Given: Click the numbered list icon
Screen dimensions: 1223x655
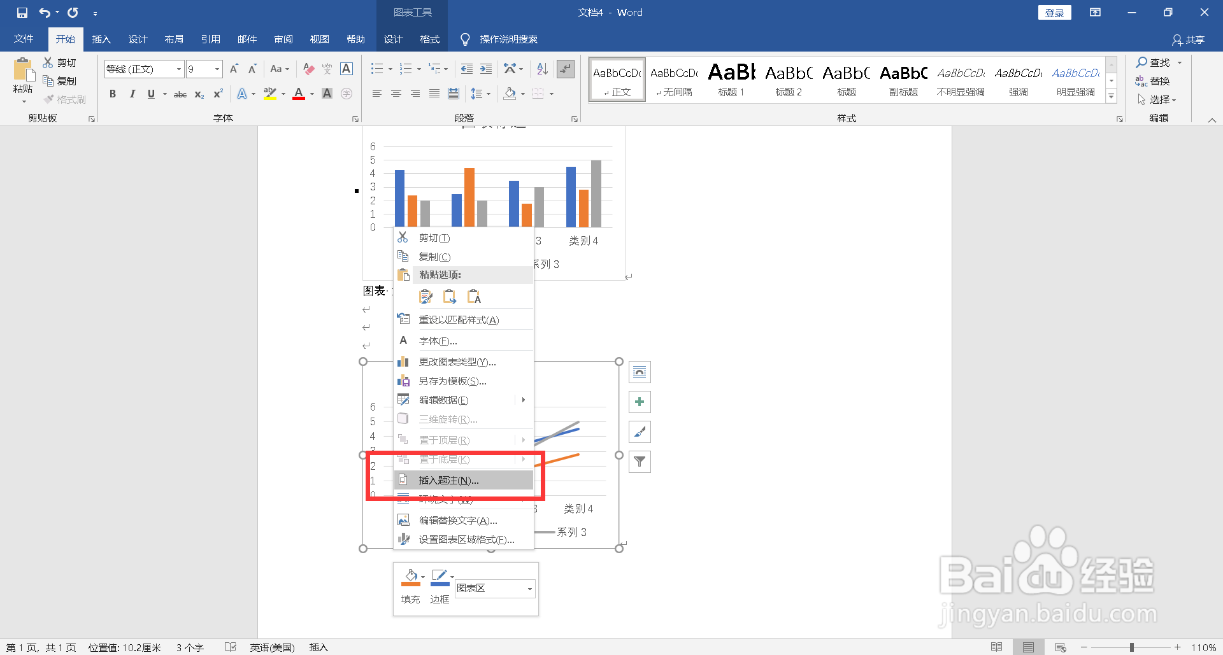Looking at the screenshot, I should tap(405, 69).
